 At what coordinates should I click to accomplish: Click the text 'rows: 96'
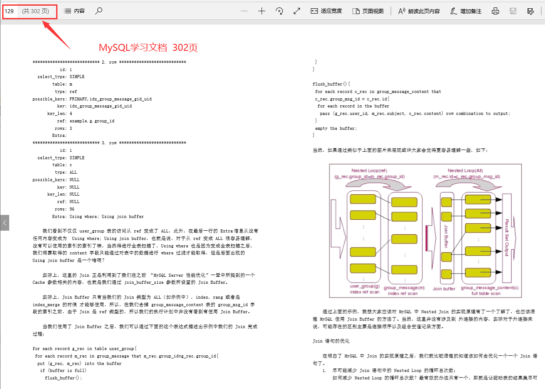point(64,209)
